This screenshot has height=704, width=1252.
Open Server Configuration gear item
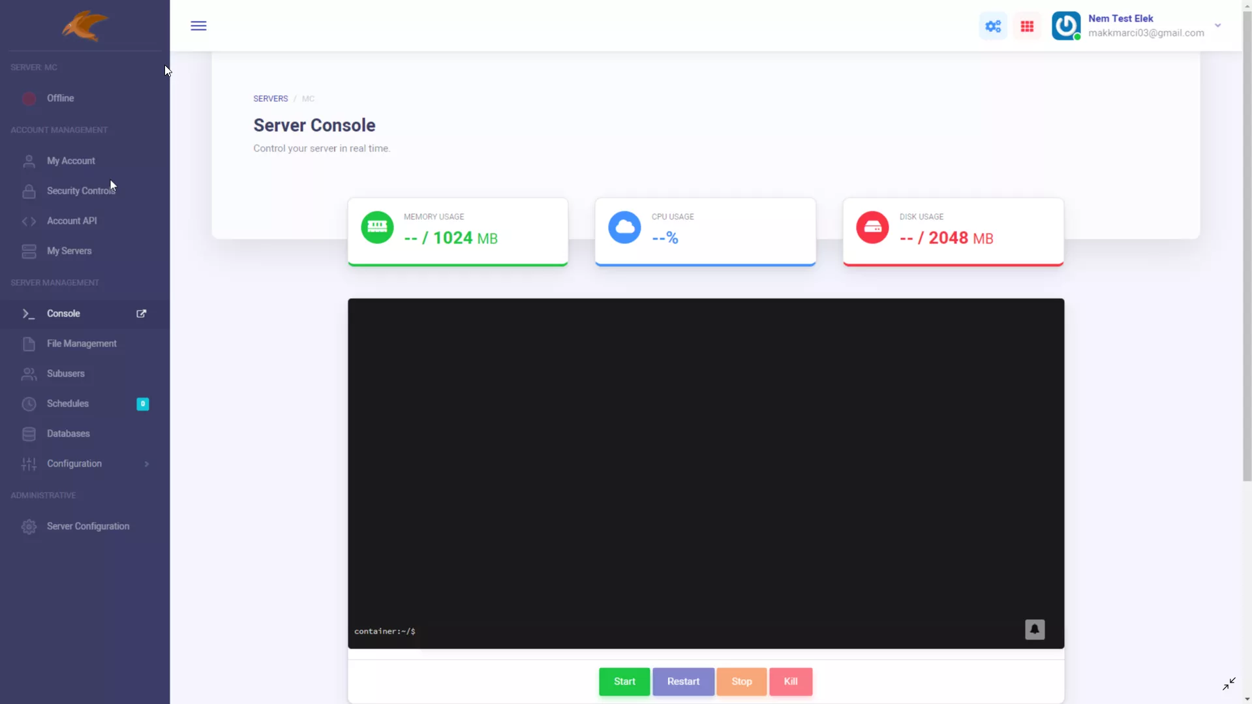pyautogui.click(x=87, y=527)
